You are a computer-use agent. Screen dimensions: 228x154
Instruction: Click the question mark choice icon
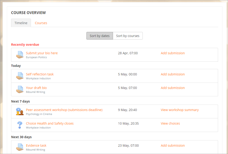pyautogui.click(x=19, y=125)
